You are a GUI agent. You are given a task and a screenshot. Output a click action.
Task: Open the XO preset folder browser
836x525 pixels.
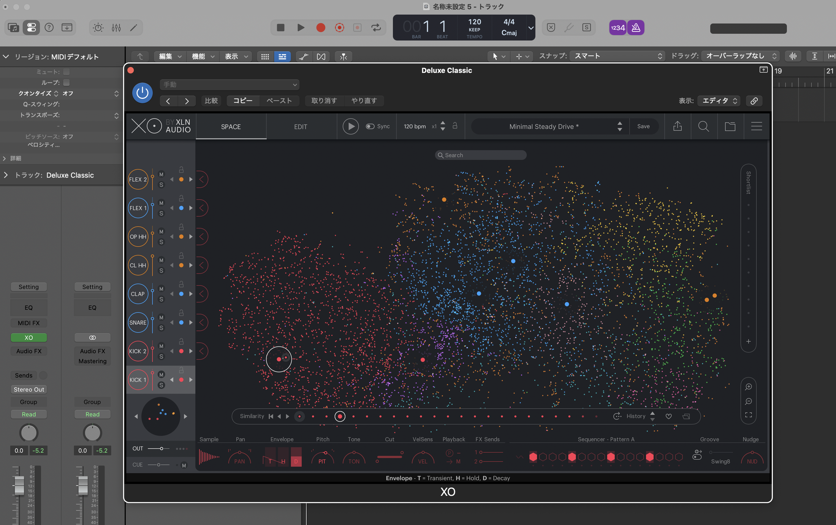click(730, 126)
